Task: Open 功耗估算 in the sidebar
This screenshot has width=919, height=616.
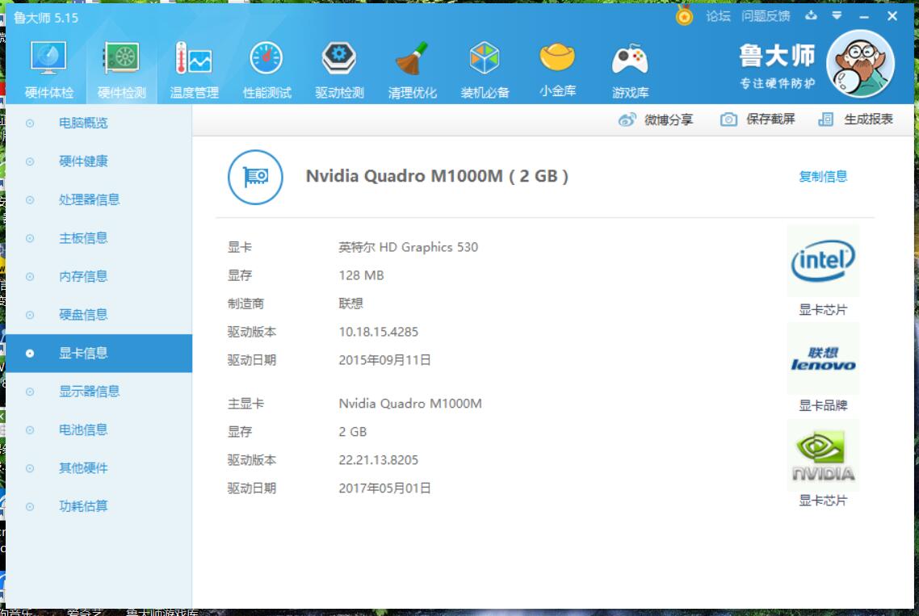Action: (83, 506)
